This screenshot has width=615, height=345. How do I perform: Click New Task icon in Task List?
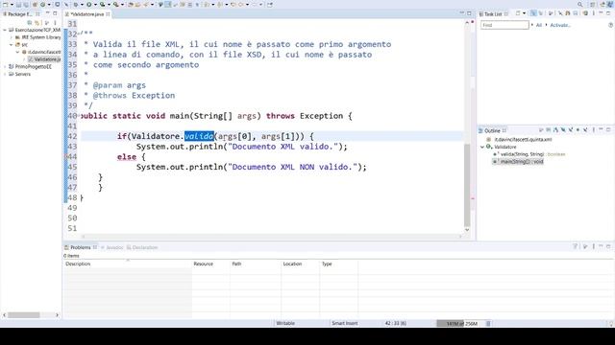[x=518, y=13]
